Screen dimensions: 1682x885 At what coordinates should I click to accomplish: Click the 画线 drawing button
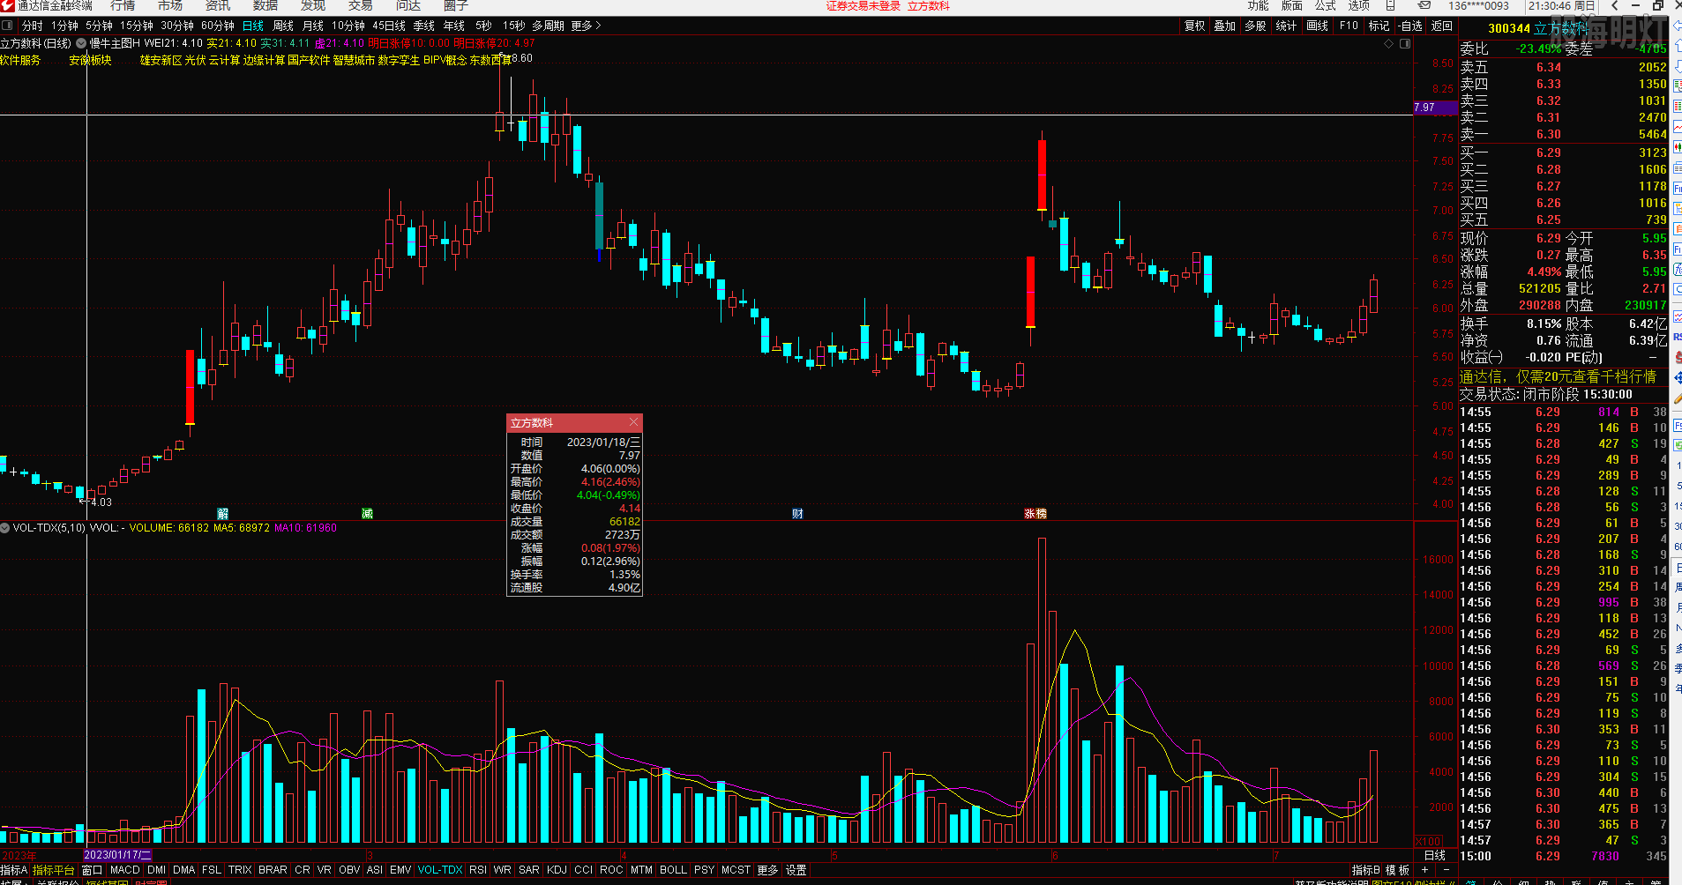(1318, 26)
